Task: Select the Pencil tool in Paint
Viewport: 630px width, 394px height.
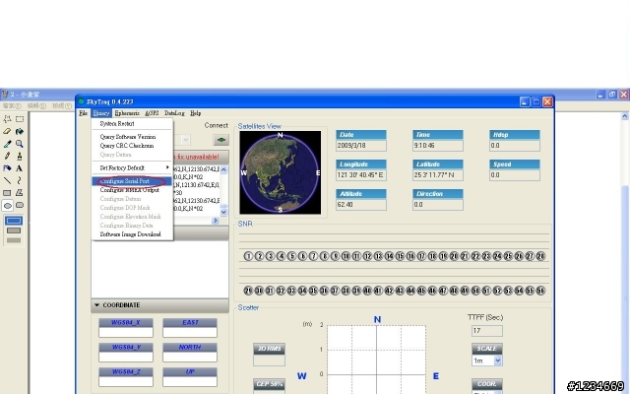Action: [x=7, y=156]
